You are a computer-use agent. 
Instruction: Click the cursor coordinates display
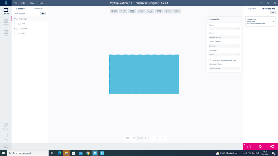159,138
